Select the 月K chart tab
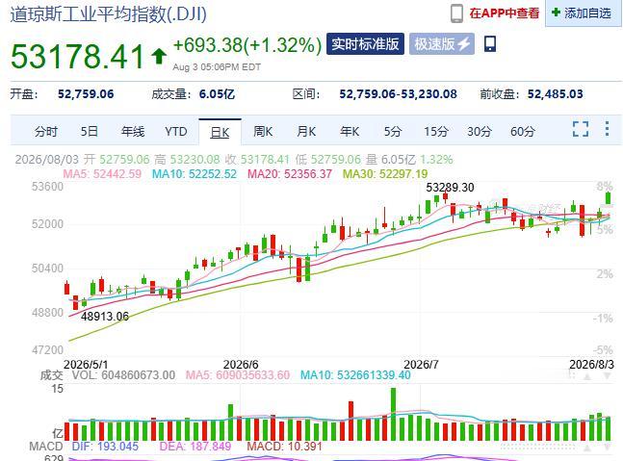This screenshot has height=461, width=623. tap(306, 132)
